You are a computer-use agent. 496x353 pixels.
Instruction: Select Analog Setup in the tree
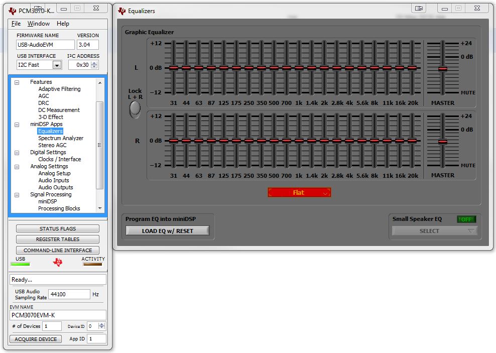54,173
